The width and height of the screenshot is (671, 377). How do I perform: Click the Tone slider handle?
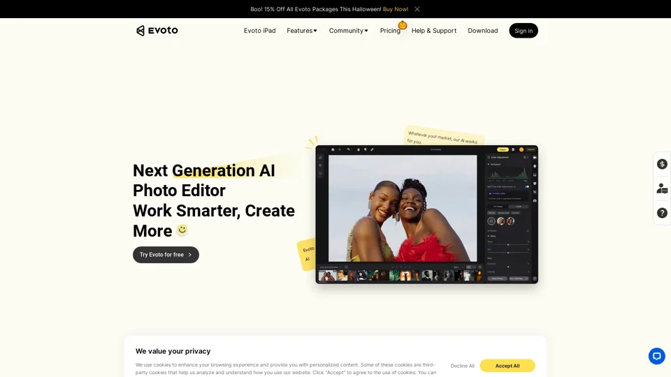(508, 245)
